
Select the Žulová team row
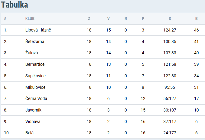coord(103,53)
